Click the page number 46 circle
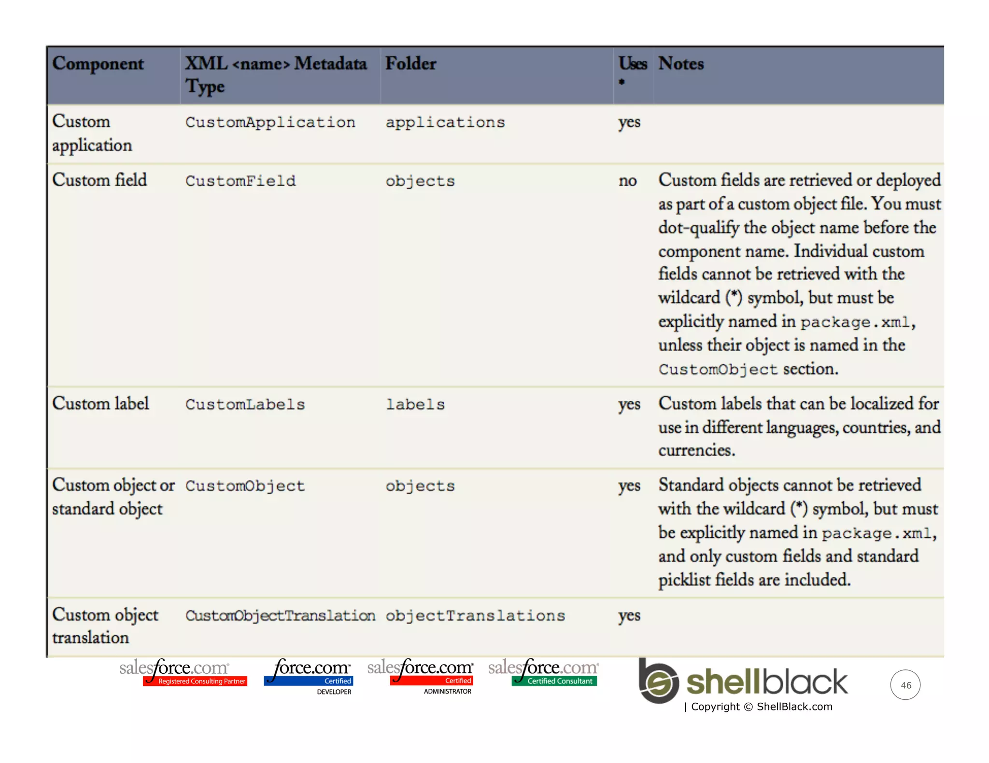 (905, 685)
